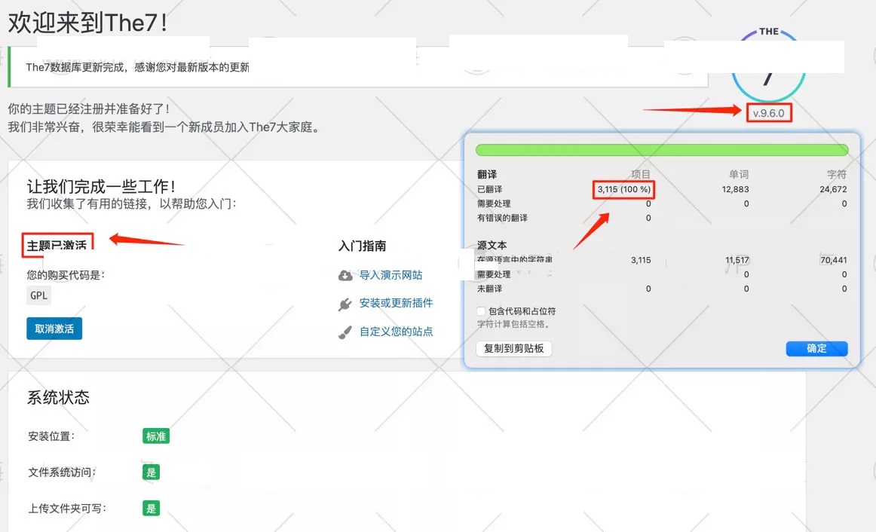
Task: Click the v.9.6.0 version label
Action: coord(768,113)
